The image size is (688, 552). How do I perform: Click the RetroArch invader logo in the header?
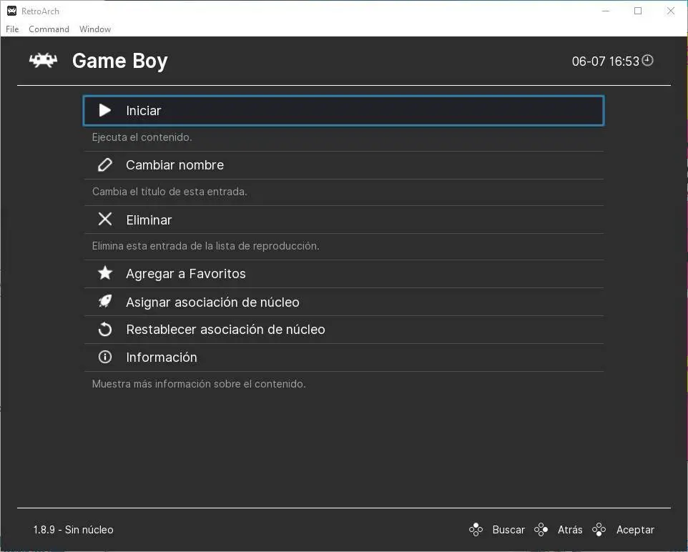tap(43, 61)
